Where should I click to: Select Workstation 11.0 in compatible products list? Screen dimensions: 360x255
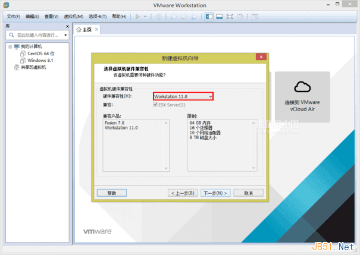pyautogui.click(x=121, y=128)
